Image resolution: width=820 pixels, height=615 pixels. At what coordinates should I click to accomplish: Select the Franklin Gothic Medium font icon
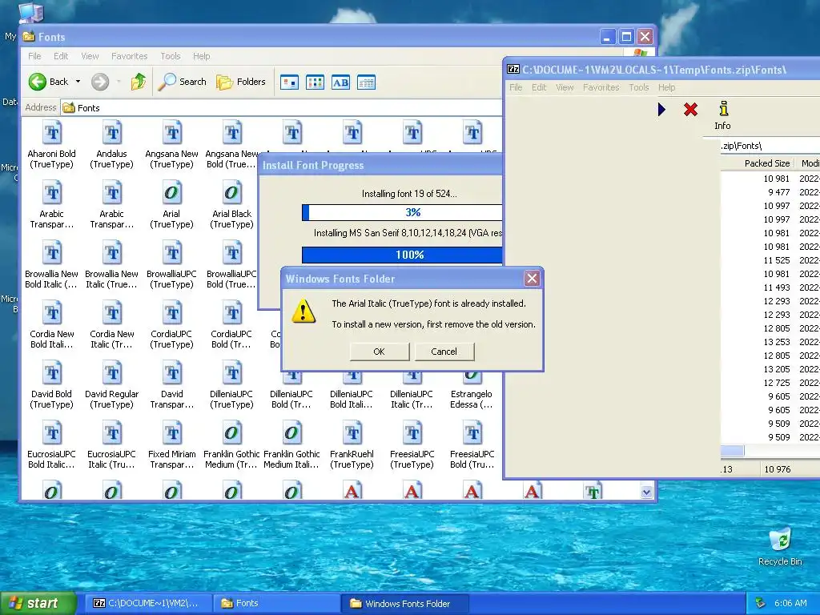[x=231, y=444]
